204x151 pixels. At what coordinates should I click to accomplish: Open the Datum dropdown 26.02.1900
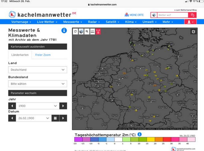coord(34,118)
